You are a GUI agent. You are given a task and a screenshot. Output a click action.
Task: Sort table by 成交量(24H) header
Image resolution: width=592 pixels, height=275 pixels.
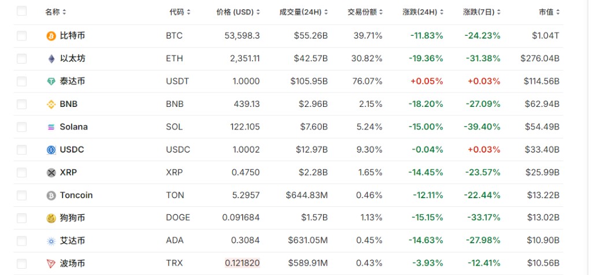[x=304, y=12]
